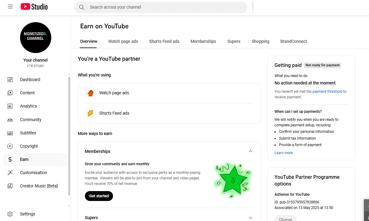Go to Content in the sidebar

click(36, 93)
